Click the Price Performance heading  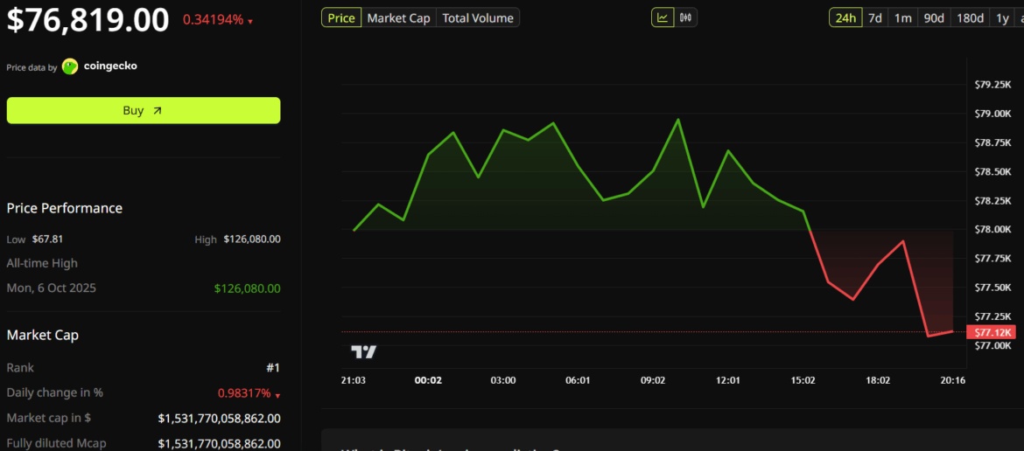(x=65, y=208)
